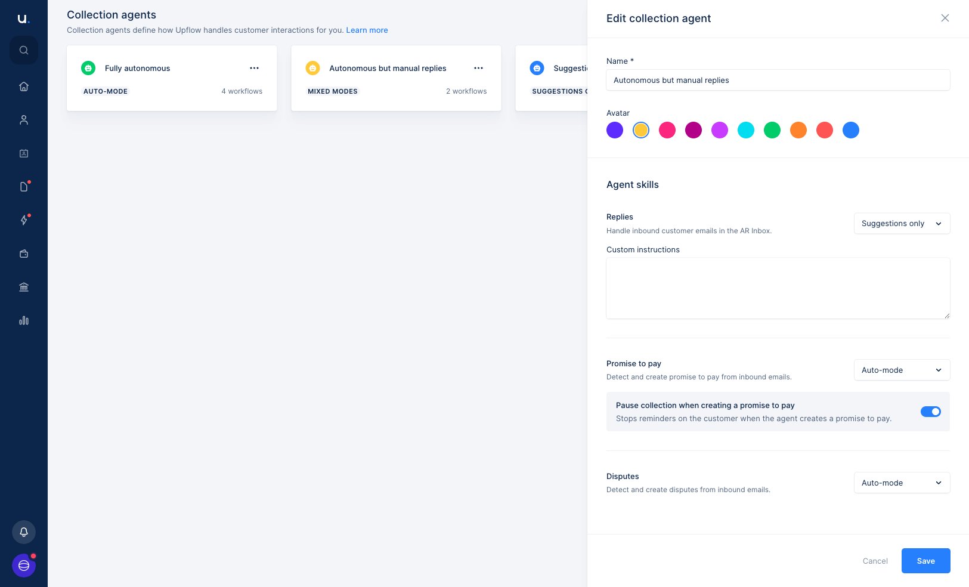
Task: Click the 'MIXED MODES' badge text
Action: pyautogui.click(x=333, y=91)
